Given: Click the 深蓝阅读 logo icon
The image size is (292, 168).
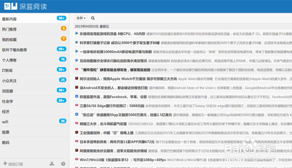Looking at the screenshot, I should pyautogui.click(x=11, y=6).
